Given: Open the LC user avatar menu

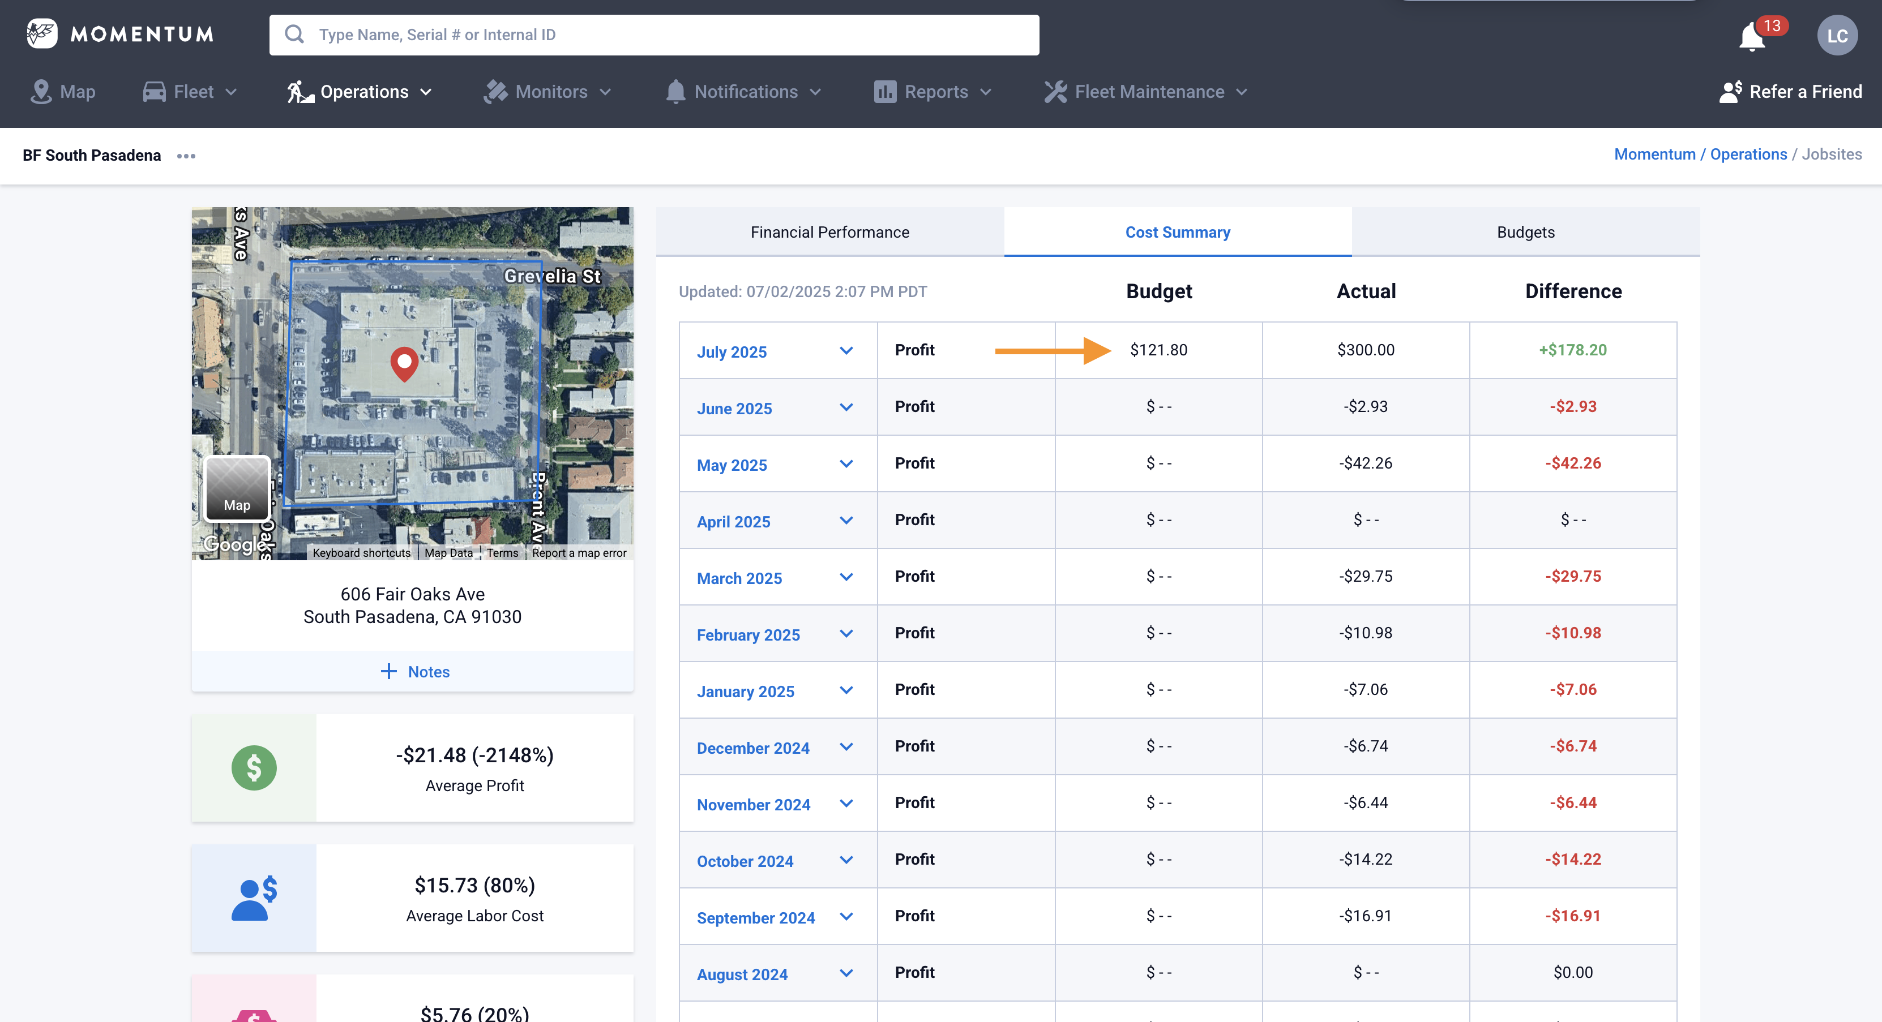Looking at the screenshot, I should (x=1837, y=36).
